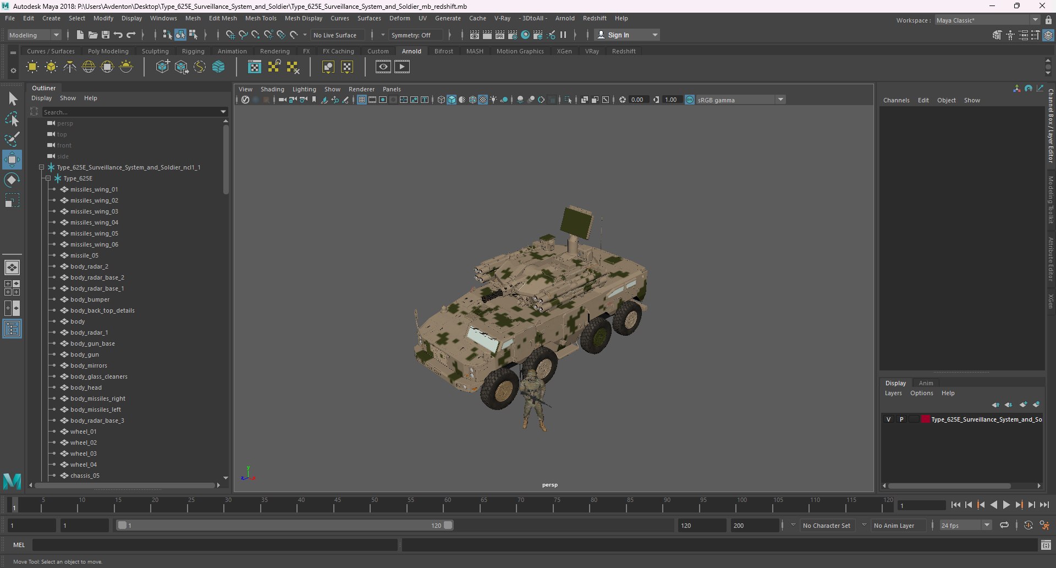This screenshot has width=1056, height=568.
Task: Switch to single perspective layout
Action: [x=12, y=267]
